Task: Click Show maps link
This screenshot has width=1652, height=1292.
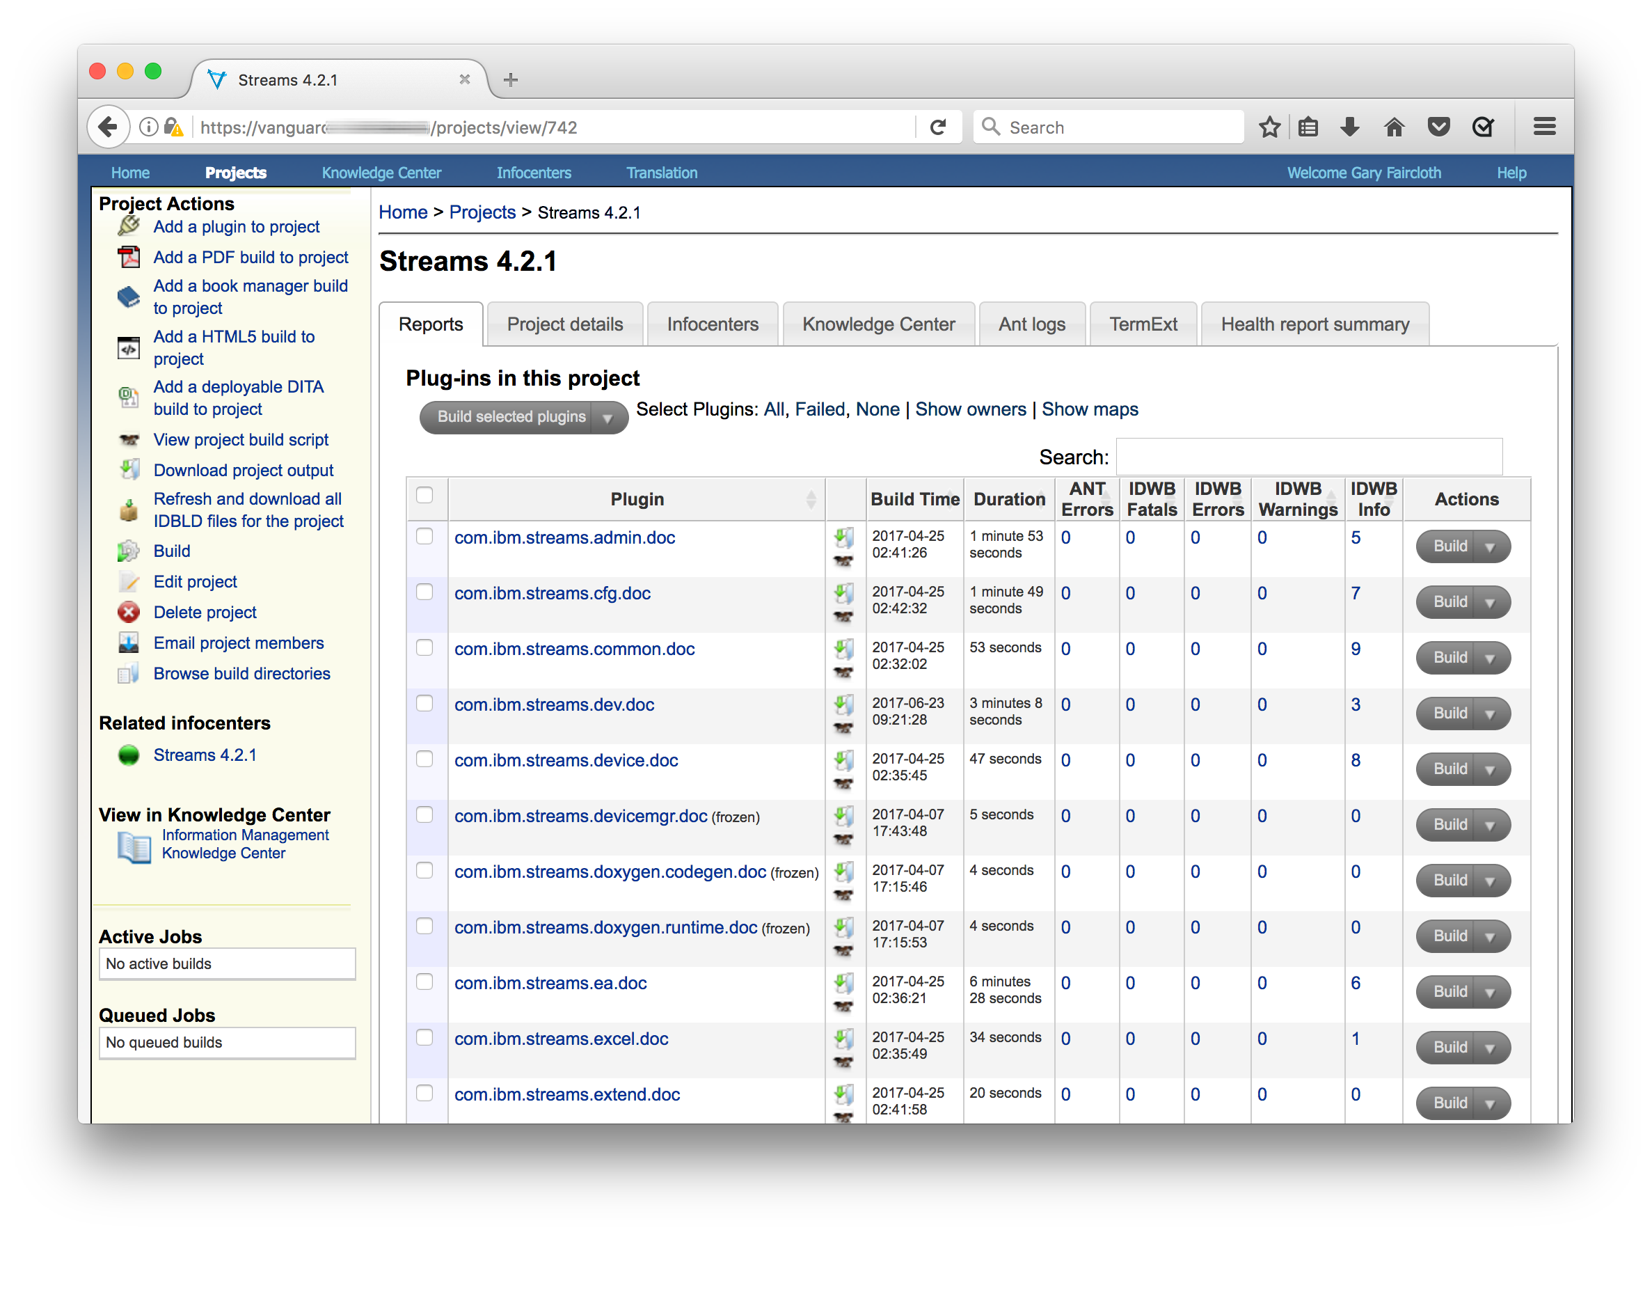Action: (1090, 409)
